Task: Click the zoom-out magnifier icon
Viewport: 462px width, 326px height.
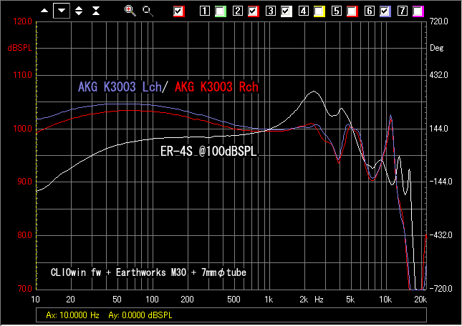Action: (148, 11)
